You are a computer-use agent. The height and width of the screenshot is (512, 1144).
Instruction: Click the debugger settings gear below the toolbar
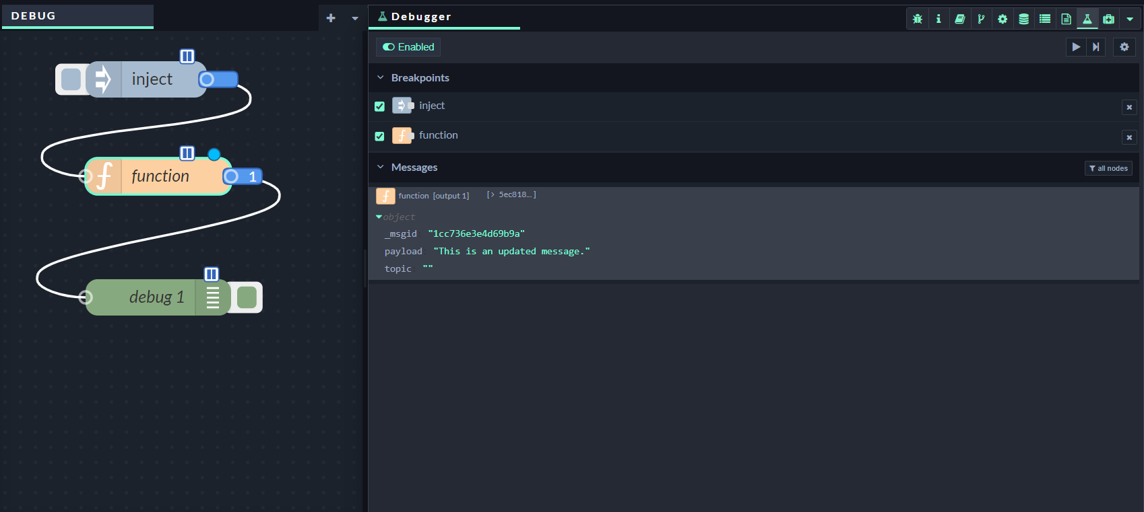tap(1124, 47)
